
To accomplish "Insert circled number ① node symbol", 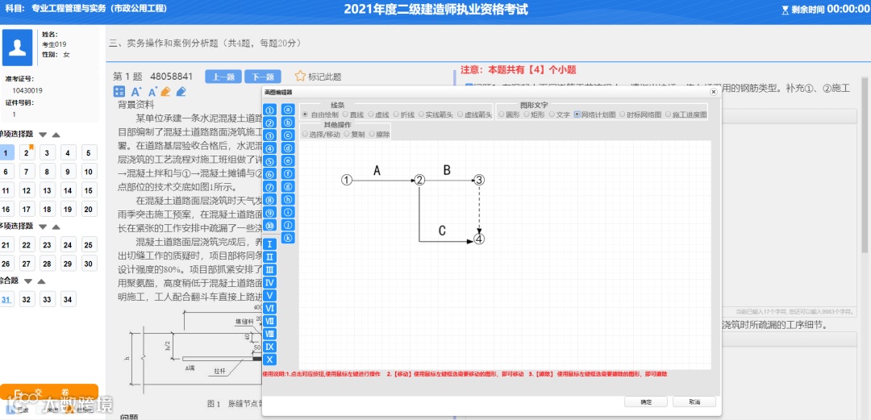I will coord(269,110).
